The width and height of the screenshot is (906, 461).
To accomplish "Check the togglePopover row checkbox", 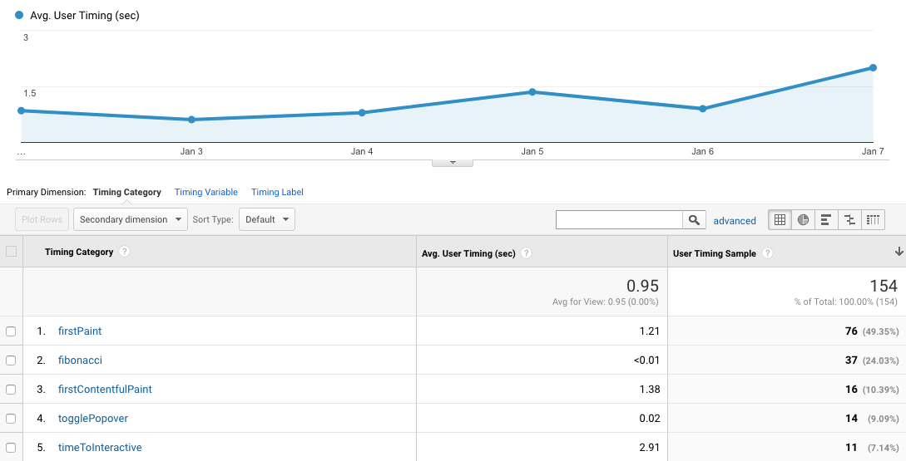I will 11,419.
